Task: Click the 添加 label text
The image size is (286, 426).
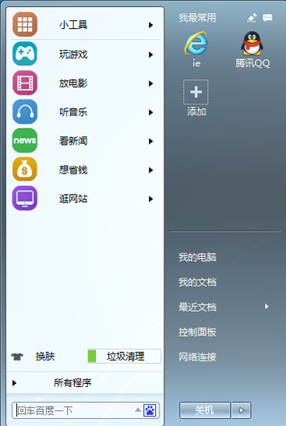Action: coord(196,111)
